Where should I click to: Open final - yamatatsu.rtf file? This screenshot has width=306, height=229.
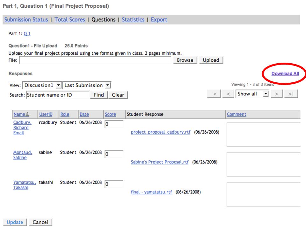point(151,192)
